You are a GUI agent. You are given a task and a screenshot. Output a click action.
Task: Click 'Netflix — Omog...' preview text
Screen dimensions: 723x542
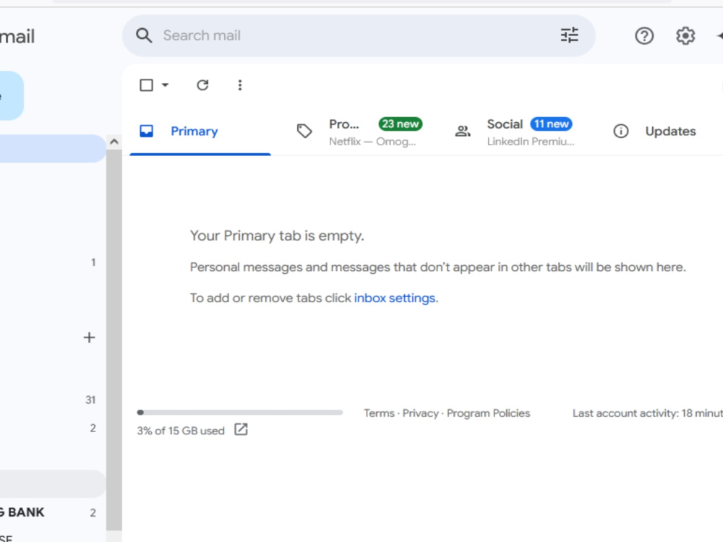(x=372, y=142)
